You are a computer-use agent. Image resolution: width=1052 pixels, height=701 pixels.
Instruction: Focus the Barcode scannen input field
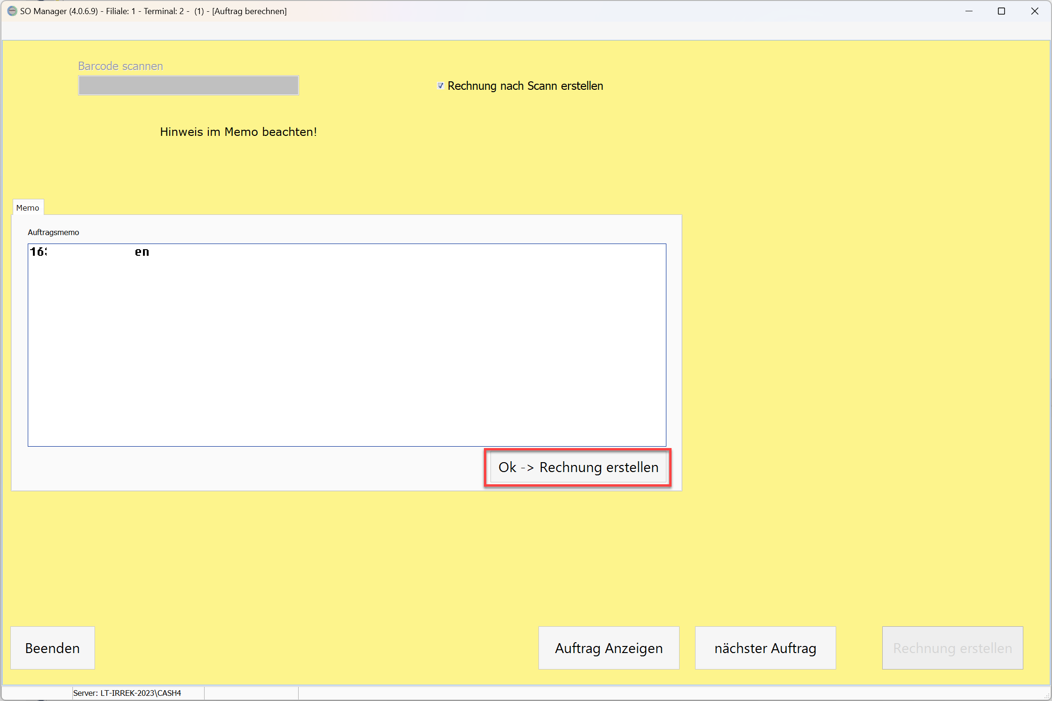tap(188, 86)
